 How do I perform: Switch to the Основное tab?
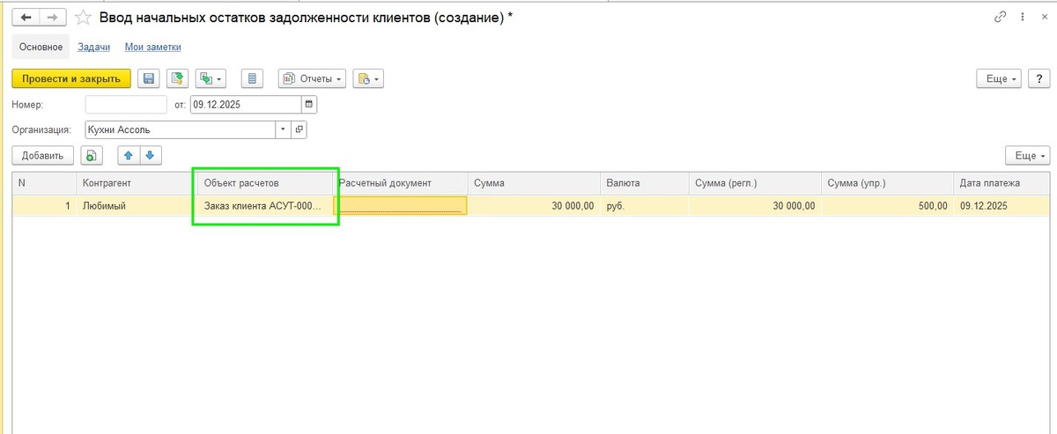tap(41, 47)
